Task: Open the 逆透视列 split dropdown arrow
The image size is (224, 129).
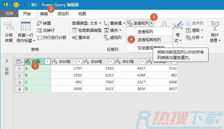Action: (151, 23)
